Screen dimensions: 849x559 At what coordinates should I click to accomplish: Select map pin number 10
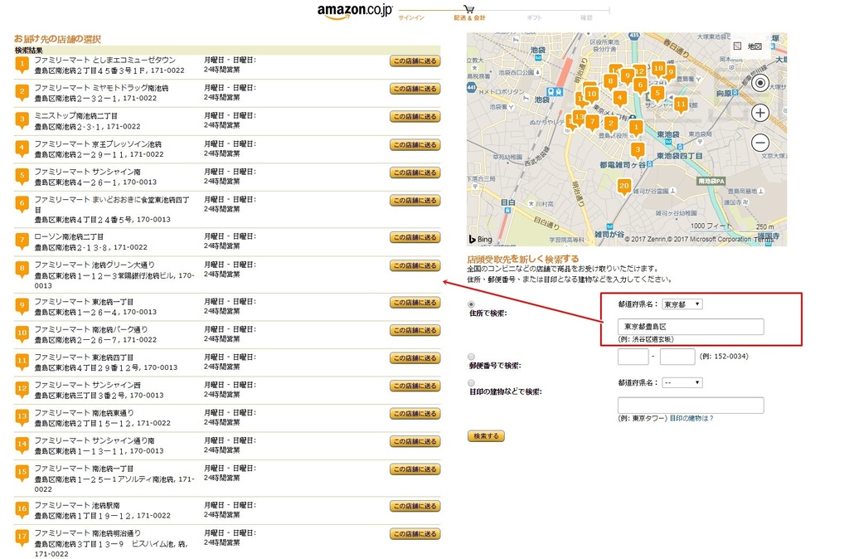(x=591, y=95)
